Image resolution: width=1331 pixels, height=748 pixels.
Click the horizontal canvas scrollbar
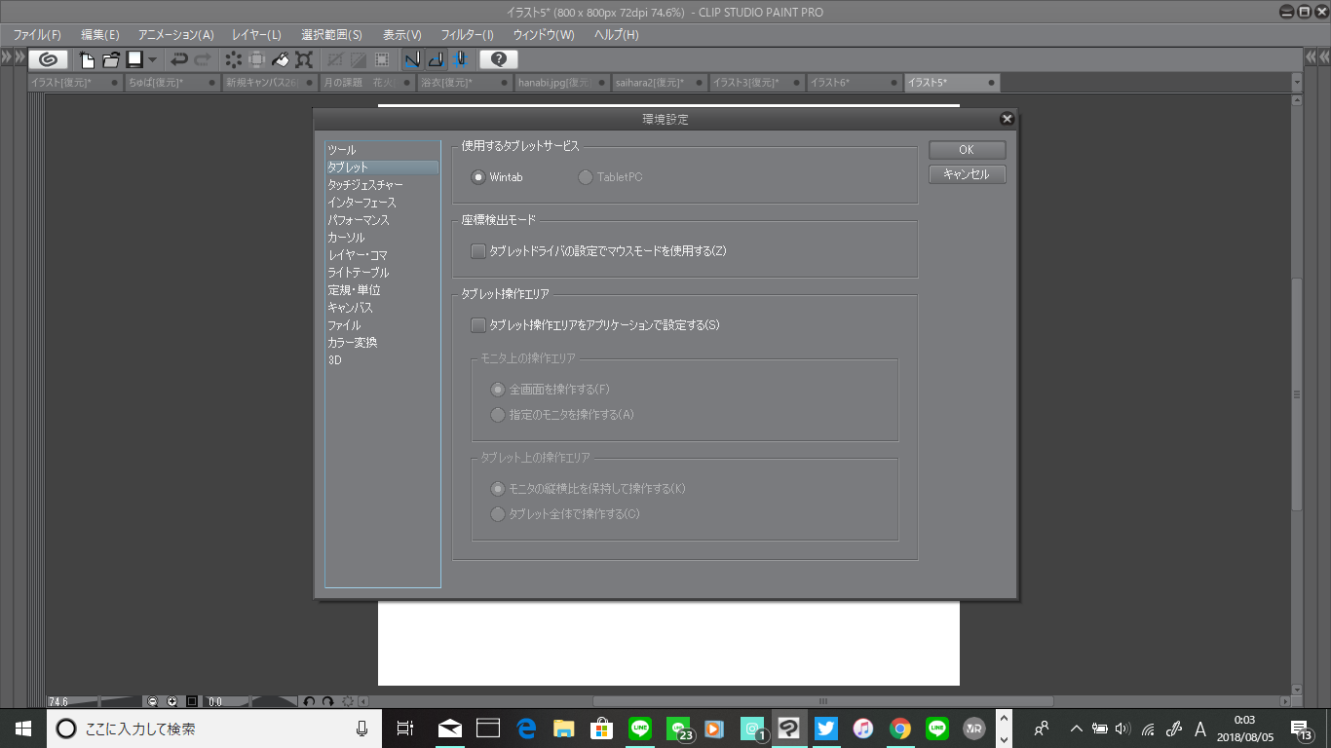tap(822, 701)
